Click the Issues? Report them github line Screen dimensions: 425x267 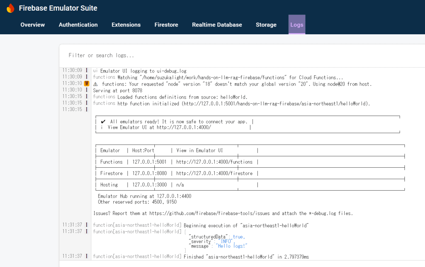point(223,213)
